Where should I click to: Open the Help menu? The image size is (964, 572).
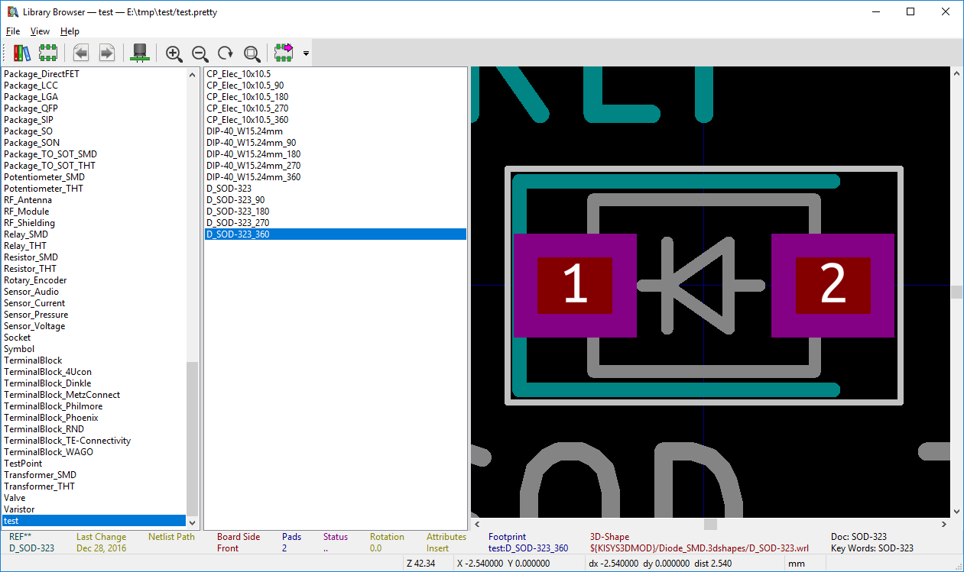[x=70, y=31]
